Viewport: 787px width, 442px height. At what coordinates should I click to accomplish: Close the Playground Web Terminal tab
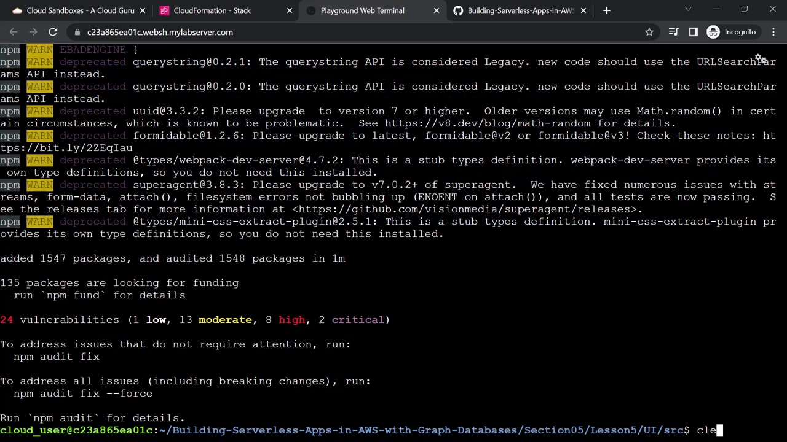pyautogui.click(x=437, y=10)
